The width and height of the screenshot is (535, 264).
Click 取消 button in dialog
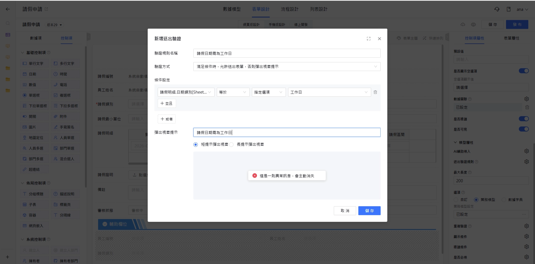(x=345, y=211)
